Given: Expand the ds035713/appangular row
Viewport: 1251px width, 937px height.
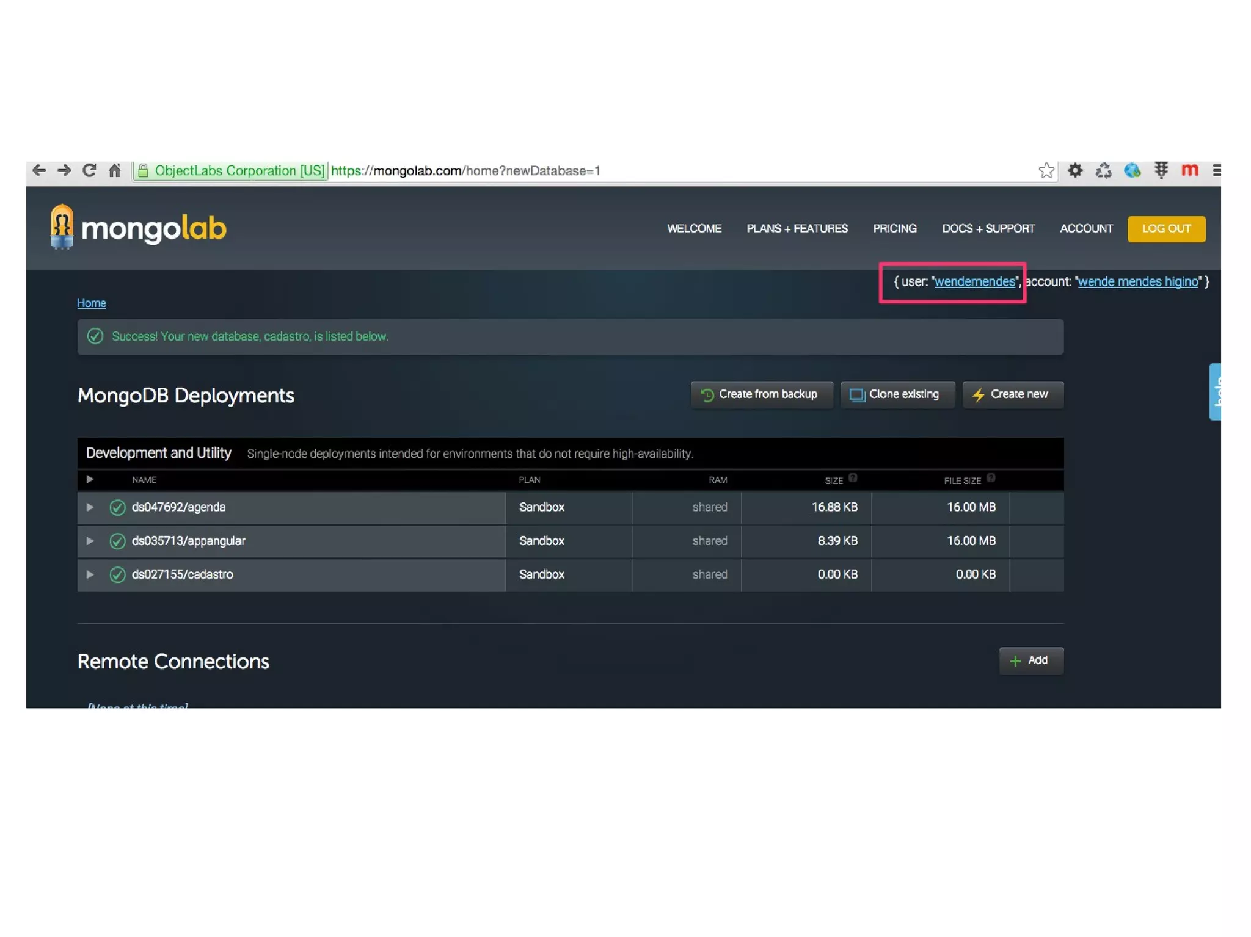Looking at the screenshot, I should tap(90, 540).
